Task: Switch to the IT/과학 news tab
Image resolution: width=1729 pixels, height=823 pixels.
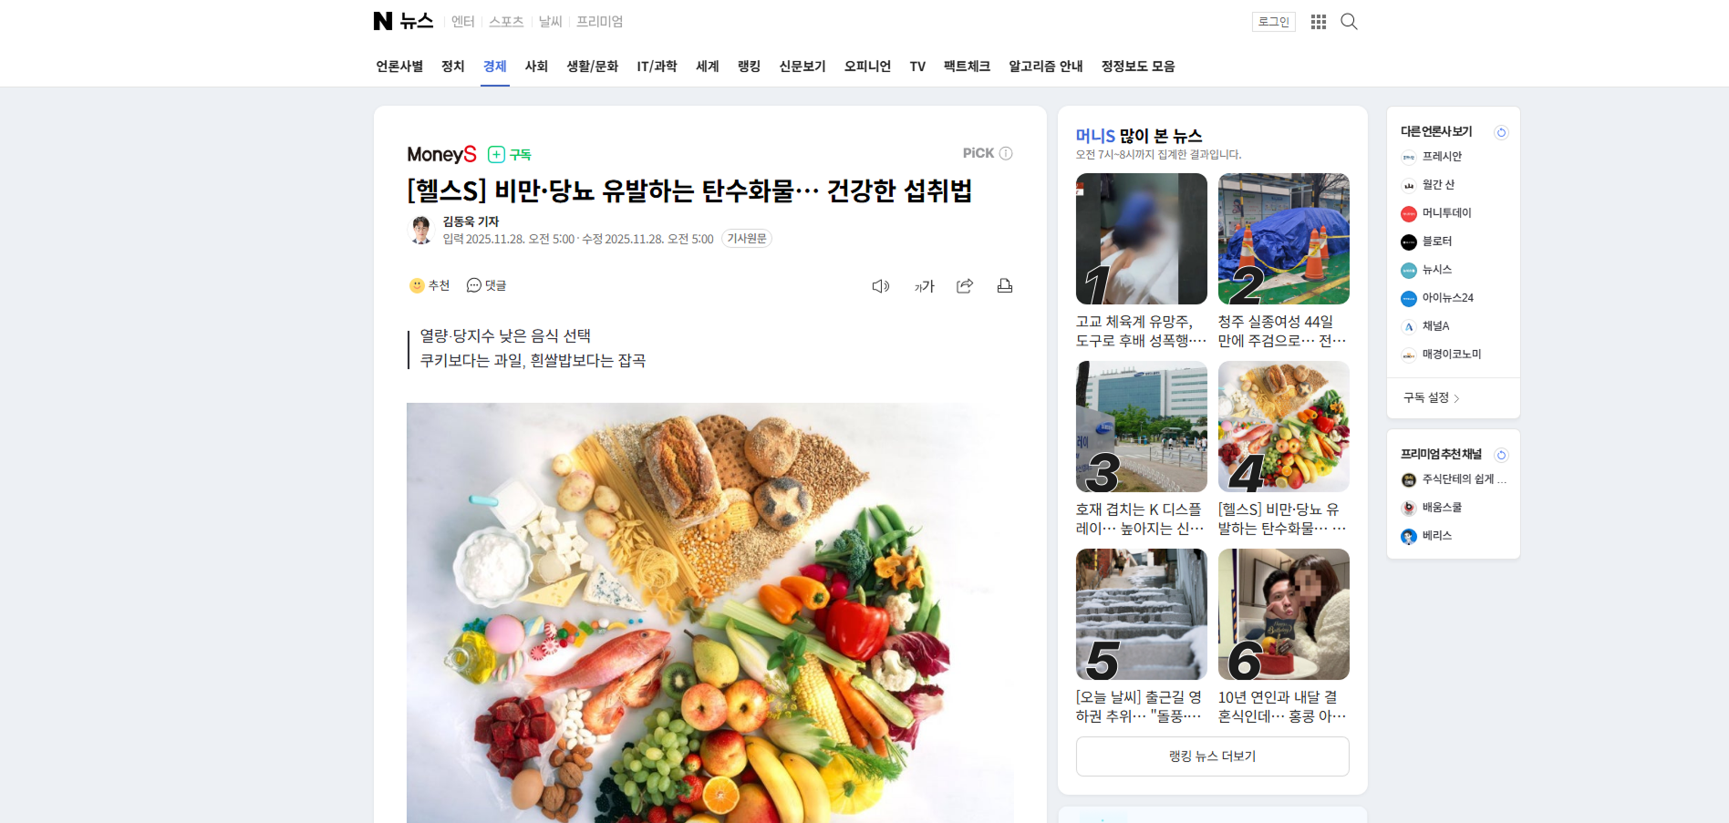Action: [x=657, y=67]
